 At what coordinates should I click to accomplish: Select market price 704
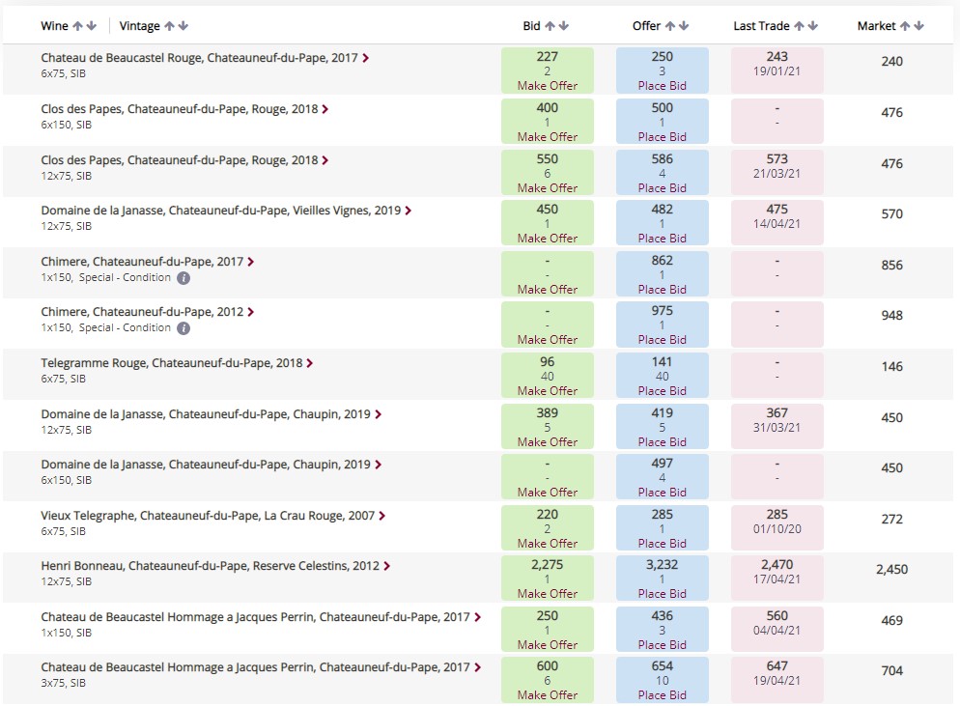tap(892, 671)
